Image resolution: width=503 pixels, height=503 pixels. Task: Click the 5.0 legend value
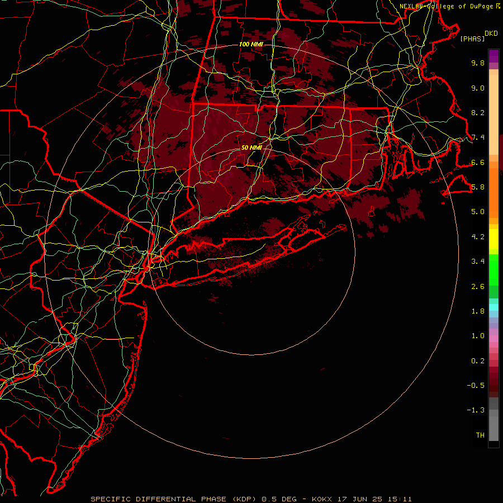[478, 212]
